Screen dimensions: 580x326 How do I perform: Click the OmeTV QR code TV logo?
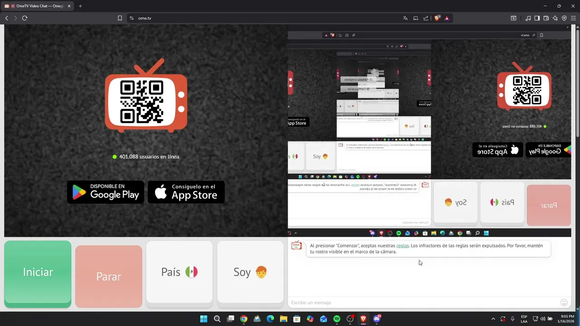(146, 96)
